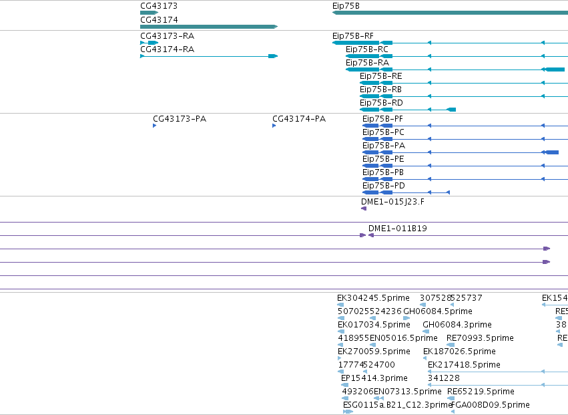The image size is (568, 415).
Task: Select EST EP15414.3prime
Action: pyautogui.click(x=374, y=378)
